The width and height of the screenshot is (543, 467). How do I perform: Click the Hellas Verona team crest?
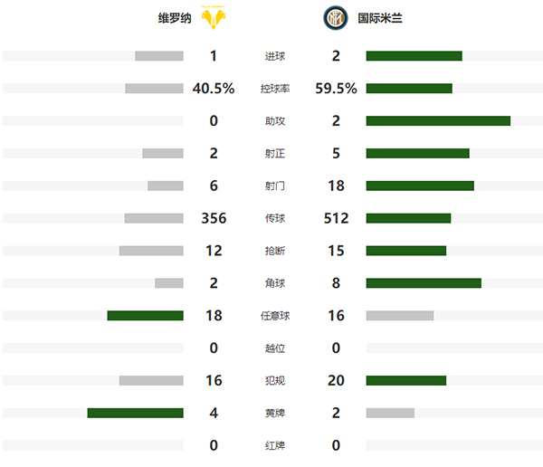(x=214, y=16)
